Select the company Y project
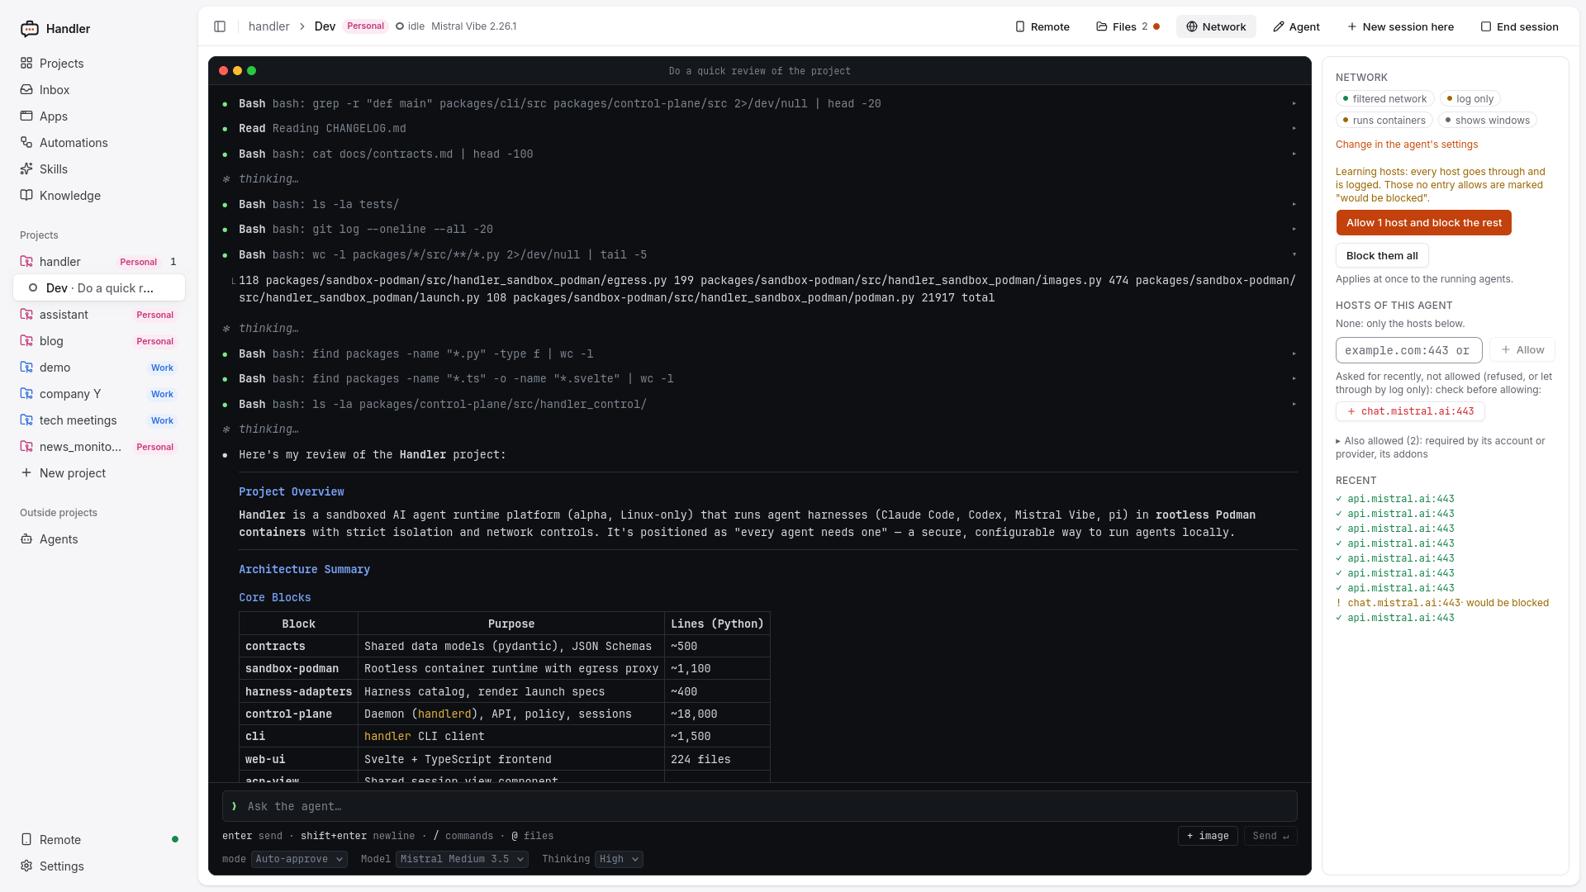 pyautogui.click(x=99, y=394)
